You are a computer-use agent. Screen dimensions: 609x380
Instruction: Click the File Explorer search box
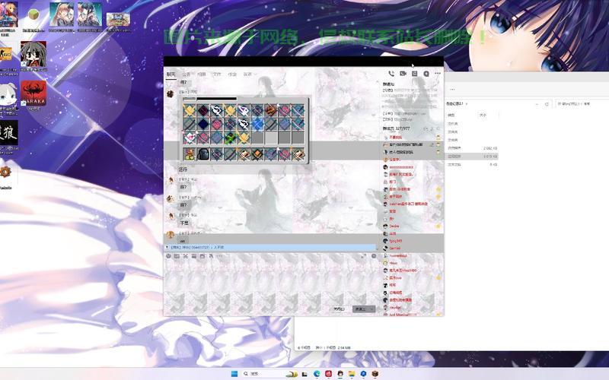582,104
